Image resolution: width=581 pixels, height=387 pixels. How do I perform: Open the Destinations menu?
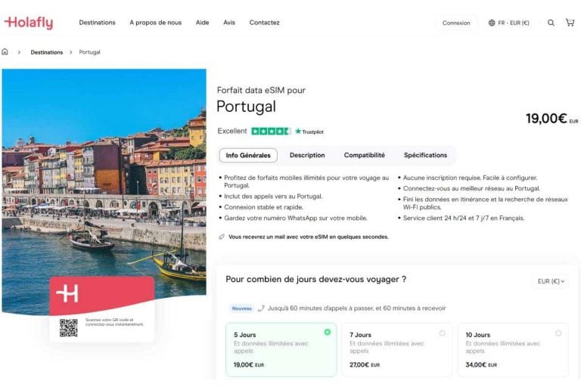(97, 23)
